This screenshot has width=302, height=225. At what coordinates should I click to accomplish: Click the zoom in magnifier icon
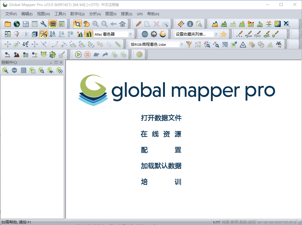(x=95, y=24)
